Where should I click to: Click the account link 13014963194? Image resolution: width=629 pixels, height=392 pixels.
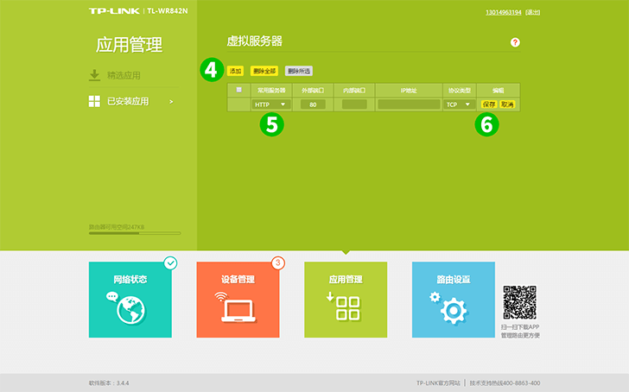[x=504, y=12]
